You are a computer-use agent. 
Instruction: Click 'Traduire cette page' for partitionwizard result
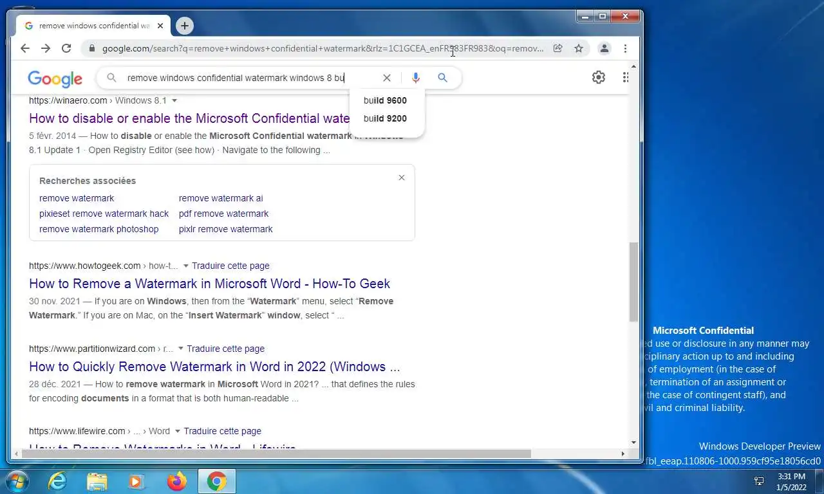click(x=225, y=349)
